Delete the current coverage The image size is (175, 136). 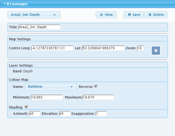(x=156, y=15)
